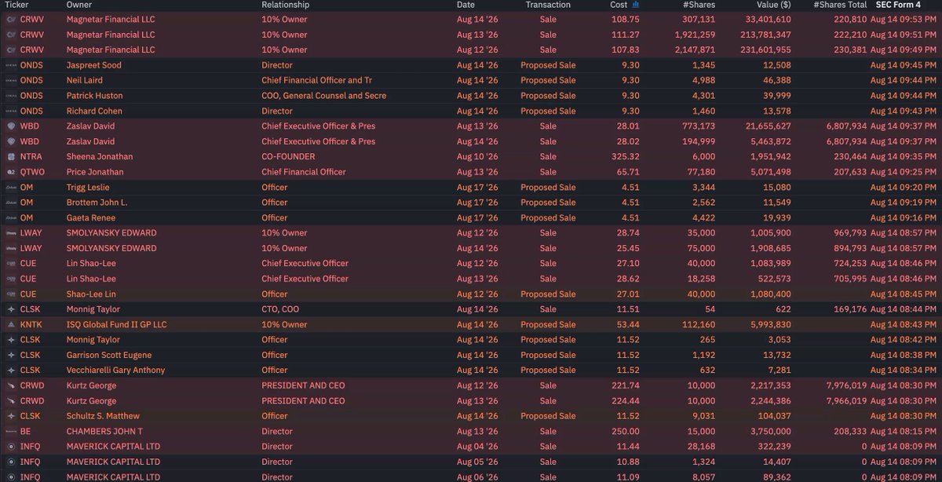Screen dimensions: 942x482
Task: Click LWAY logo in 75,000 shares row
Action: click(x=11, y=248)
